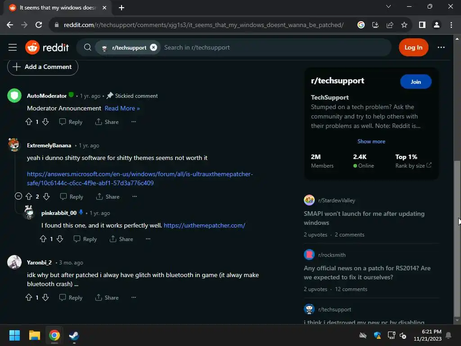Open Yaronbi_2's username link

(x=40, y=263)
